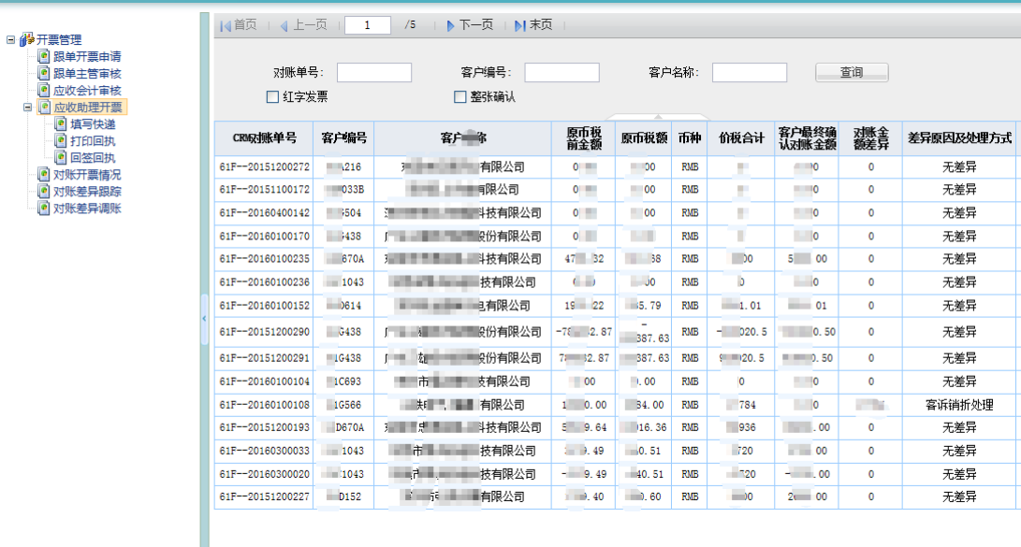Sort by CRM对账单号 column header
The width and height of the screenshot is (1021, 547).
[264, 137]
